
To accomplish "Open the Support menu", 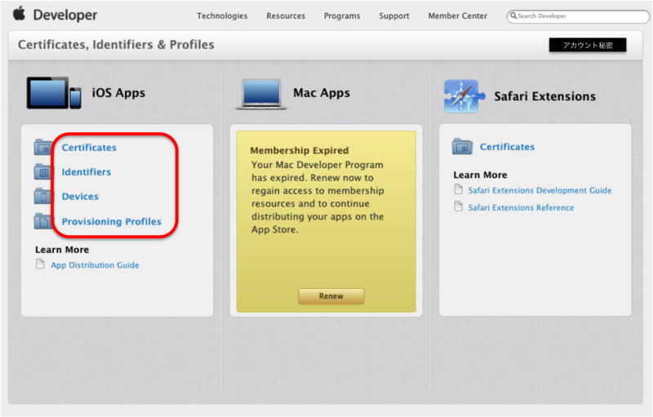I will coord(394,16).
